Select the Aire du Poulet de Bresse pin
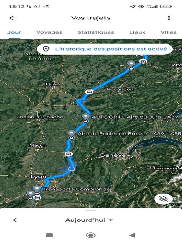 click(x=71, y=135)
